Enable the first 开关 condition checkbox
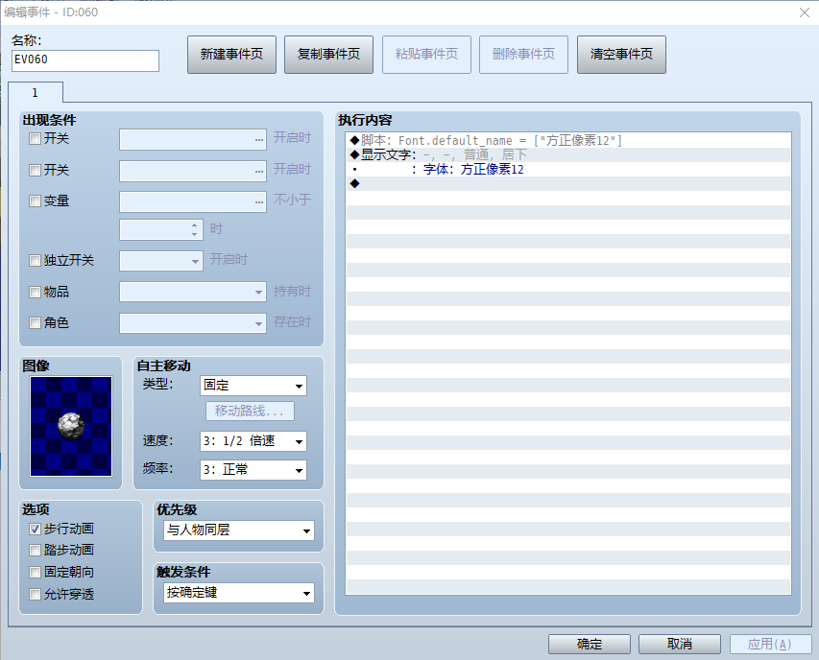Viewport: 819px width, 660px height. pos(35,139)
